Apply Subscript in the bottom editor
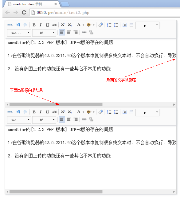Viewport: 180px width, 199px height. coord(70,112)
